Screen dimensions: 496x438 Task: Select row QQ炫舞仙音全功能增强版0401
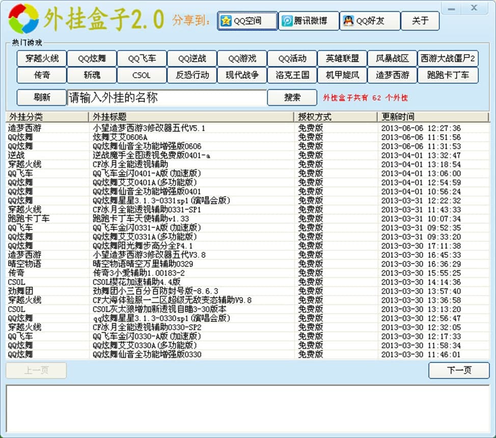point(247,191)
